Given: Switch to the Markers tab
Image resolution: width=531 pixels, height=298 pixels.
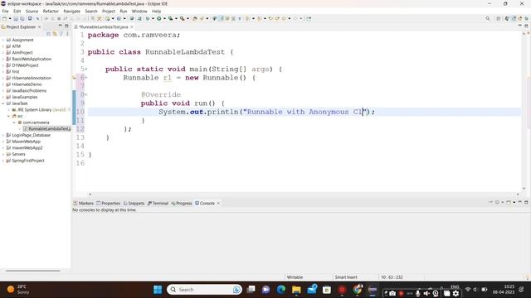Looking at the screenshot, I should coord(83,204).
